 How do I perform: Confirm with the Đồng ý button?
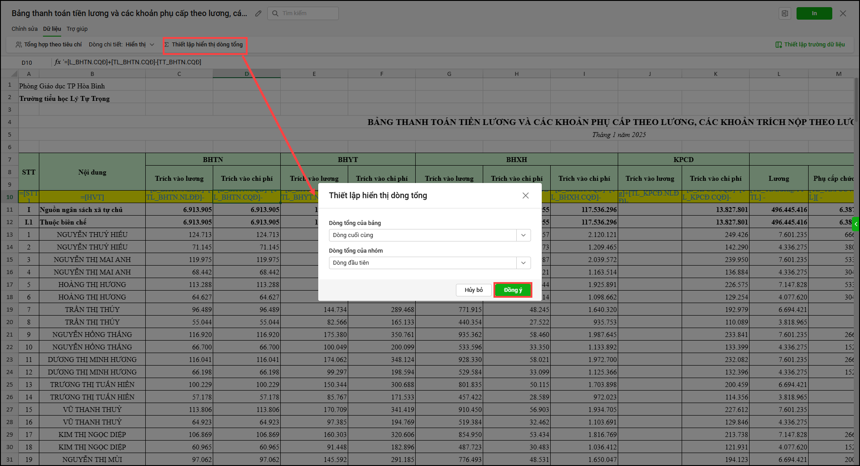[513, 290]
